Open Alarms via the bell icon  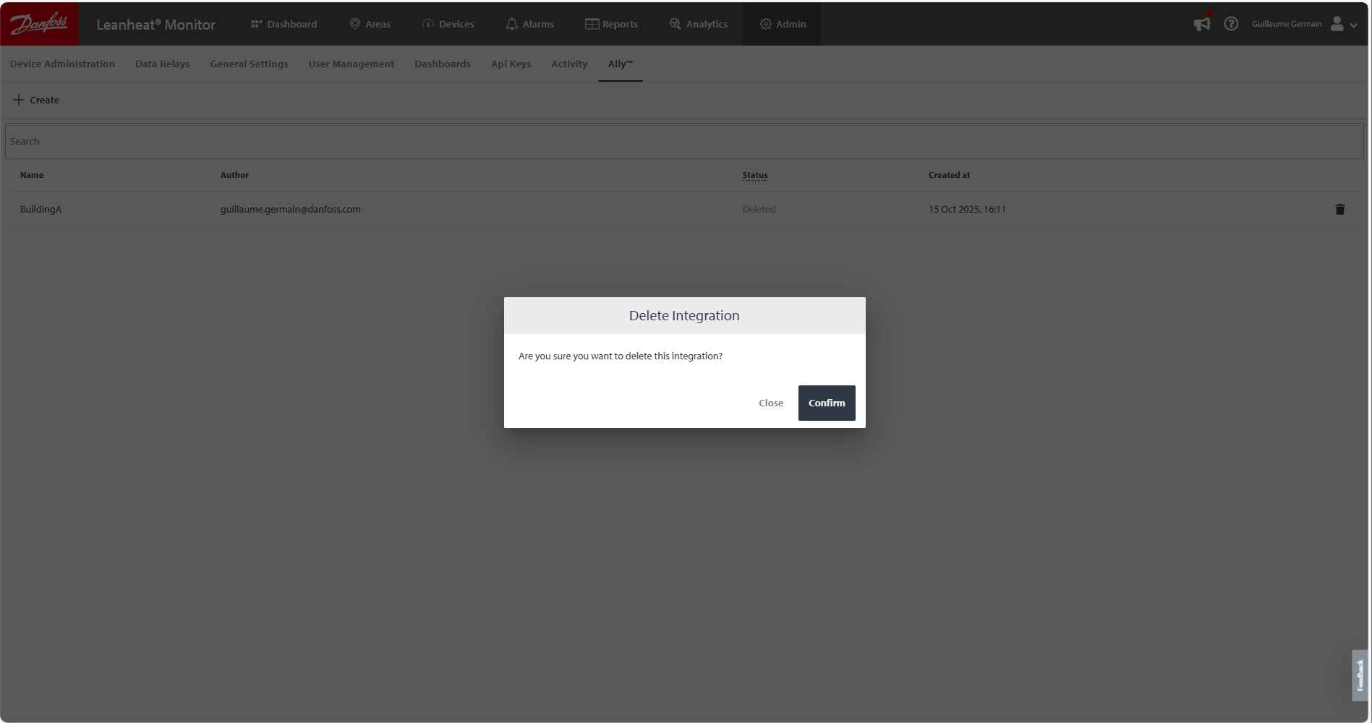512,24
